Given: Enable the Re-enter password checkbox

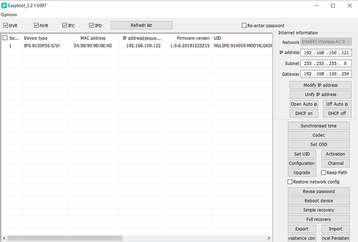Looking at the screenshot, I should tap(244, 26).
